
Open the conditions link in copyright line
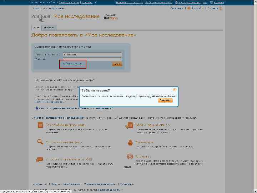click(x=110, y=190)
